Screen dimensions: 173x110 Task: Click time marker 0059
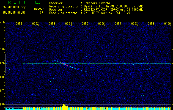tap(151, 24)
